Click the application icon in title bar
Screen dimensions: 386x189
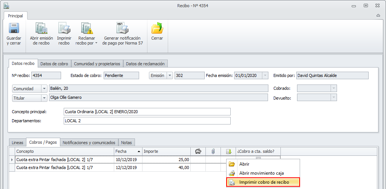pyautogui.click(x=6, y=5)
